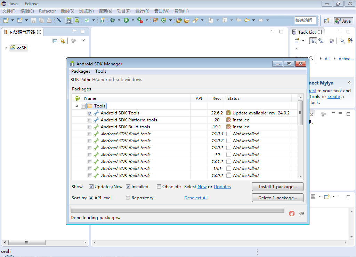Click the New Java Package icon

click(x=155, y=21)
